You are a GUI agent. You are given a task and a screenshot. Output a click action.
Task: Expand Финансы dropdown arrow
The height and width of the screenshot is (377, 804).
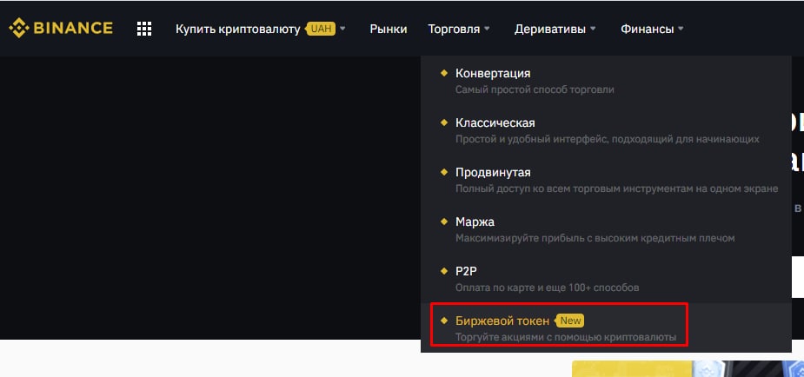click(681, 29)
